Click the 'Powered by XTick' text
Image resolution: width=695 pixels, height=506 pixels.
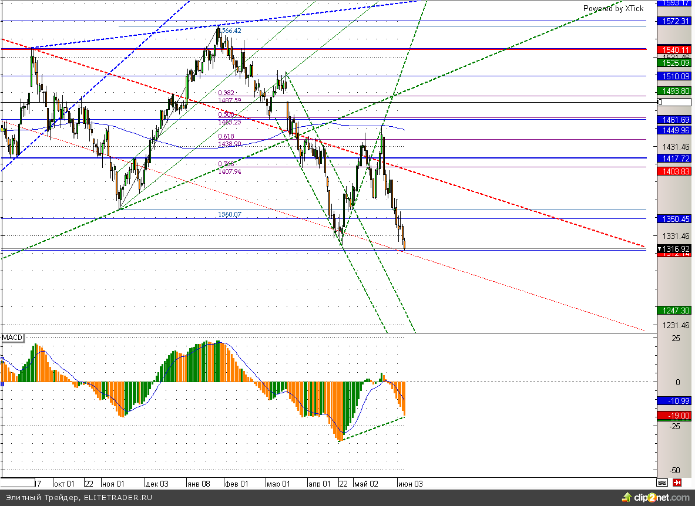613,8
